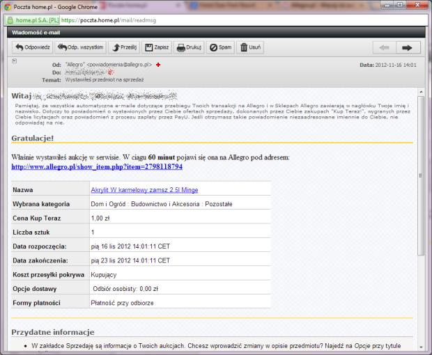Click the vertical scrollbar thumb
The image size is (432, 355).
(421, 175)
